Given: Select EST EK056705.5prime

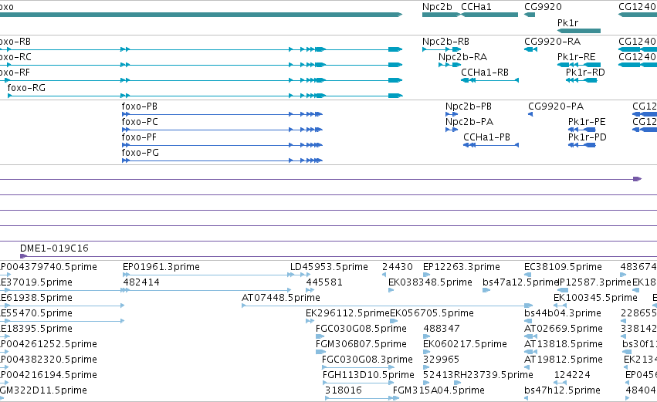Looking at the screenshot, I should tap(432, 313).
